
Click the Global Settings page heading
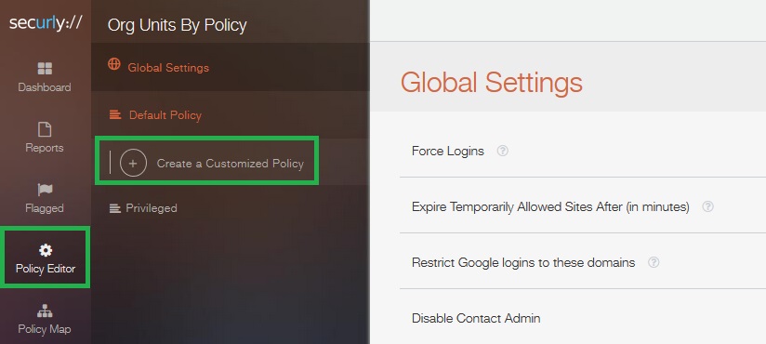coord(492,83)
